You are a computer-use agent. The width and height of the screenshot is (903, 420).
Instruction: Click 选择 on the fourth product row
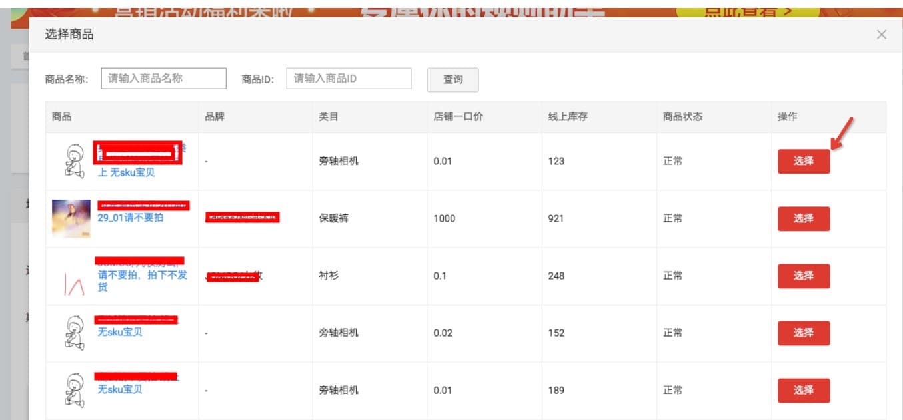coord(803,333)
